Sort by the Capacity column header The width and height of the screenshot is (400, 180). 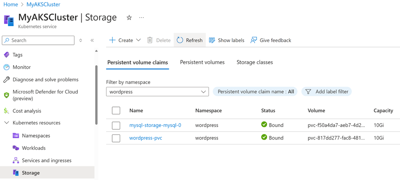coord(383,111)
